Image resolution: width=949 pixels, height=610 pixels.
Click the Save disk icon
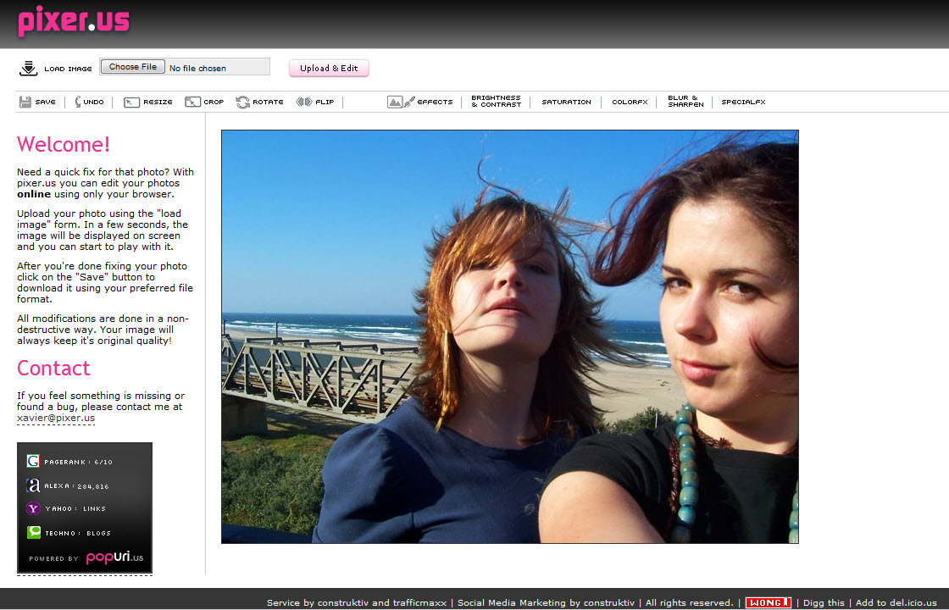point(25,102)
